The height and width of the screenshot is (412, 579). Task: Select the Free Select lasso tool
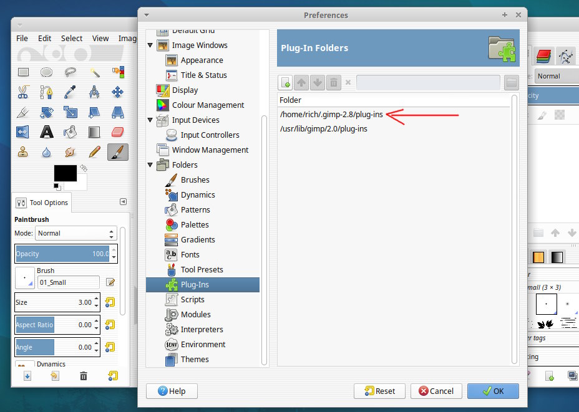tap(70, 72)
